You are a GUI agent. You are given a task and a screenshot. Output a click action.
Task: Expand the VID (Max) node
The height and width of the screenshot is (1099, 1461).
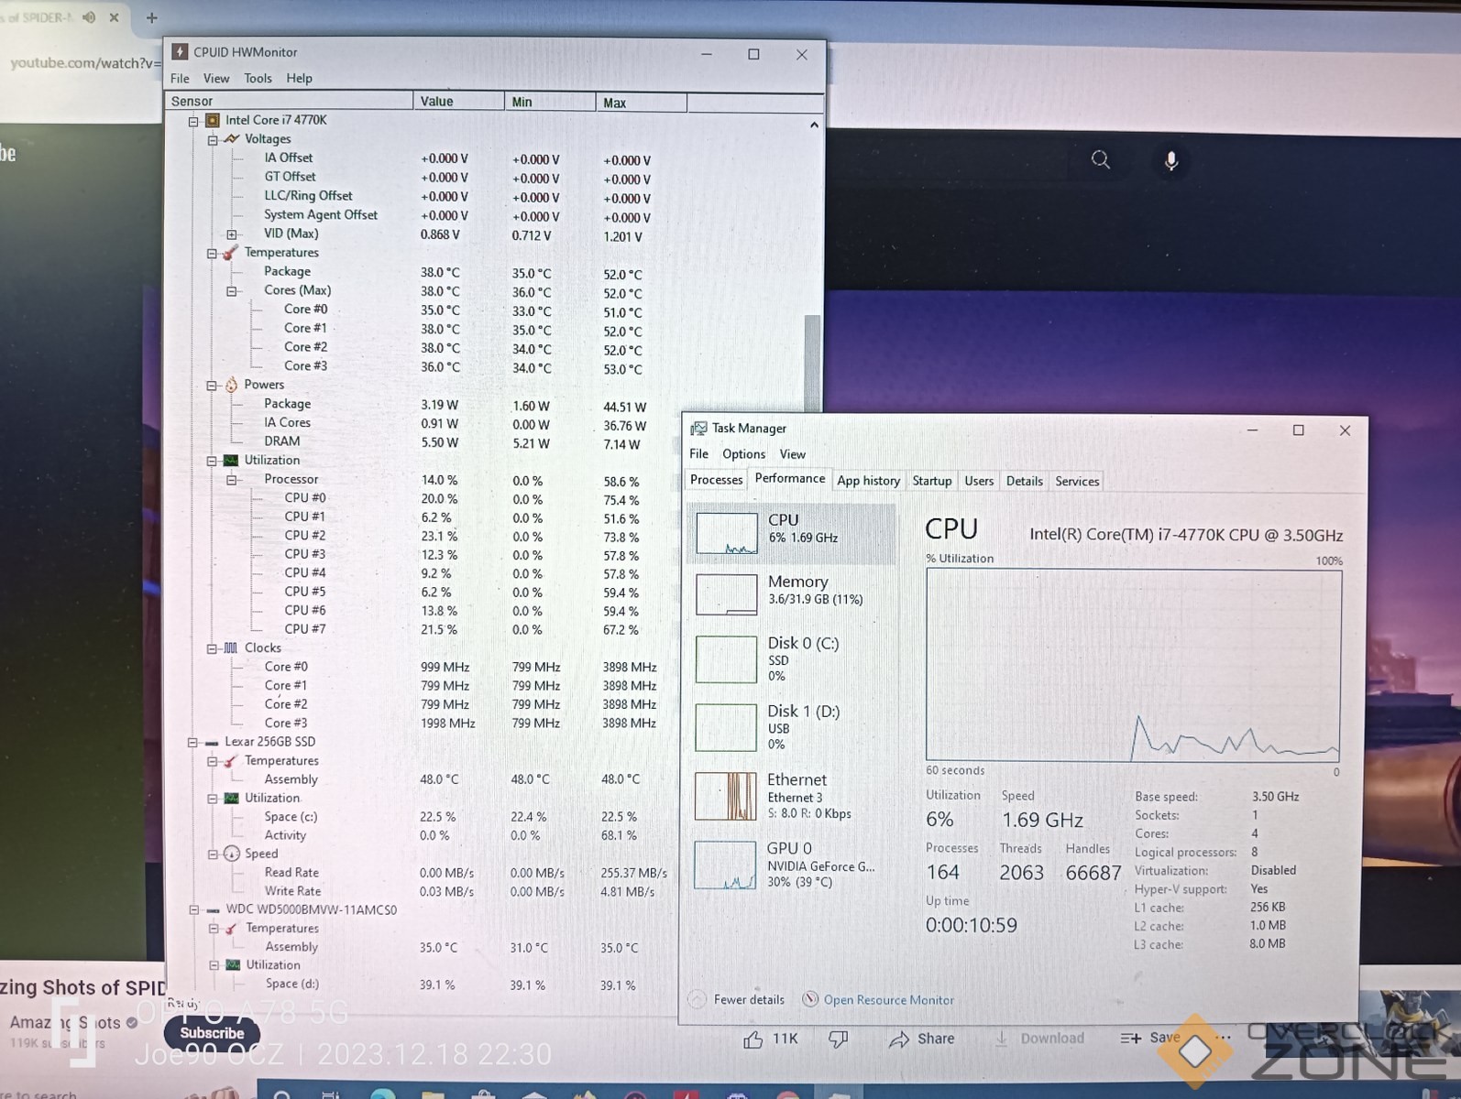pos(232,234)
